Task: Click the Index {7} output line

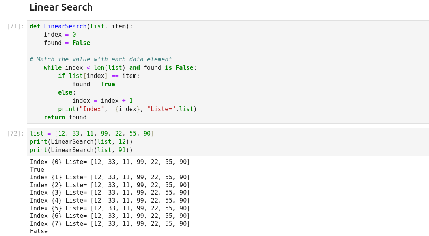Action: 110,224
